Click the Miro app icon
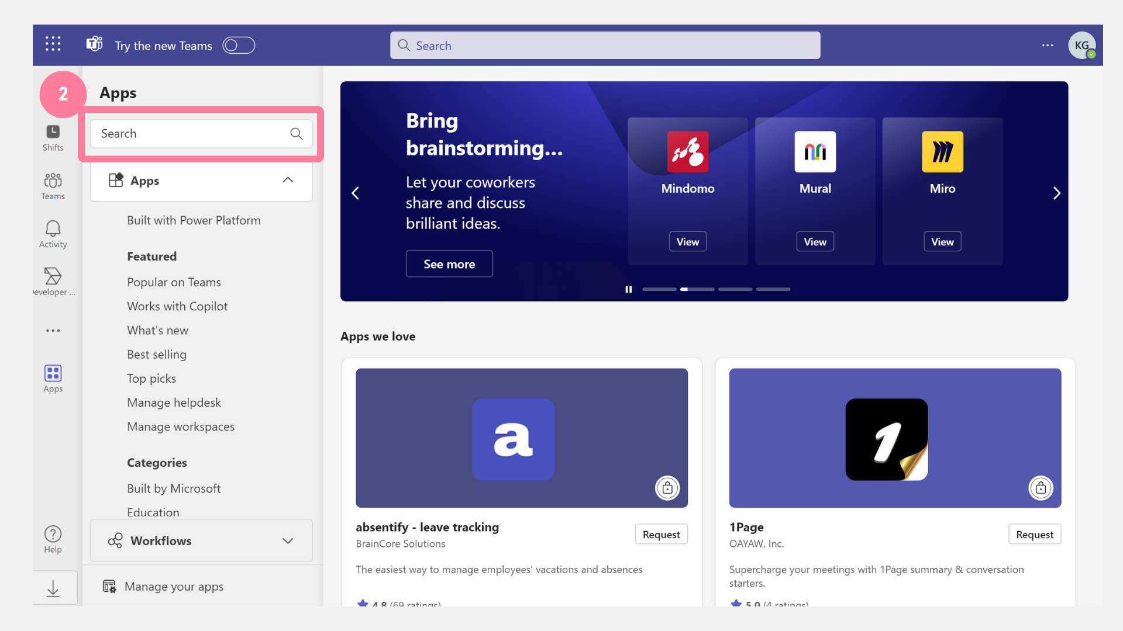This screenshot has width=1123, height=631. [942, 152]
